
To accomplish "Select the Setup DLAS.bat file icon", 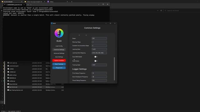I will coord(8,84).
